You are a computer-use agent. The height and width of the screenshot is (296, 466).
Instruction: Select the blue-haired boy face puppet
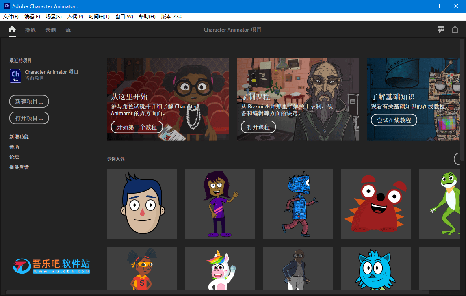[142, 204]
